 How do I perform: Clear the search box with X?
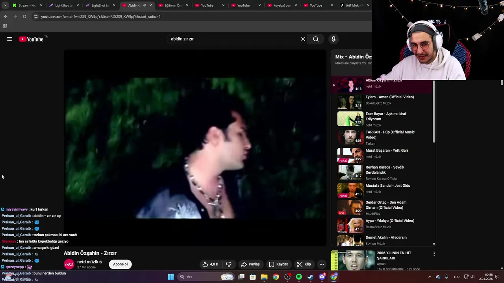[303, 39]
